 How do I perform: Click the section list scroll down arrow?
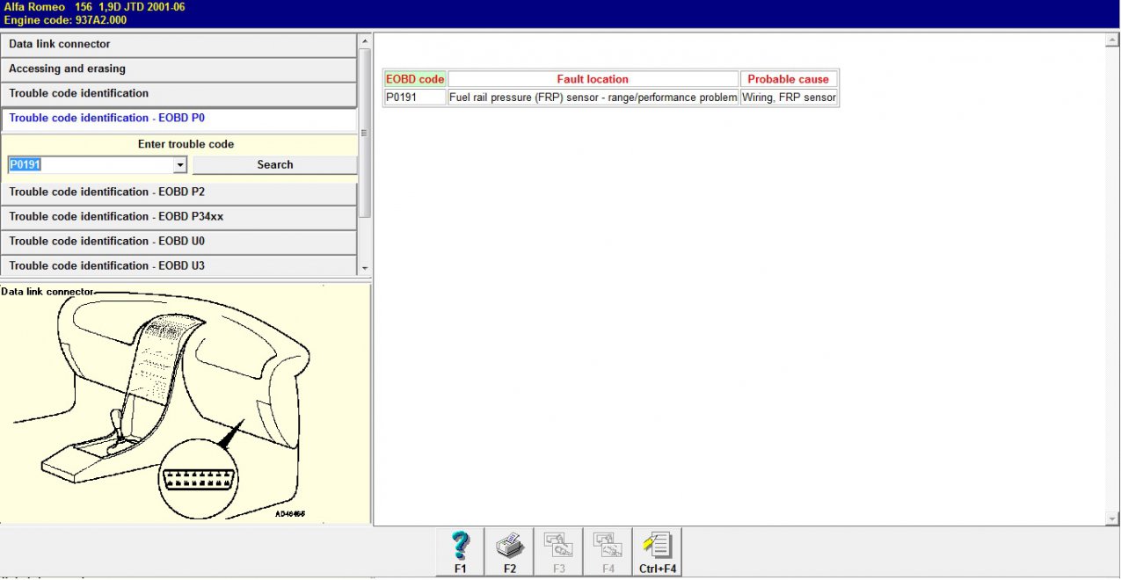pyautogui.click(x=365, y=269)
